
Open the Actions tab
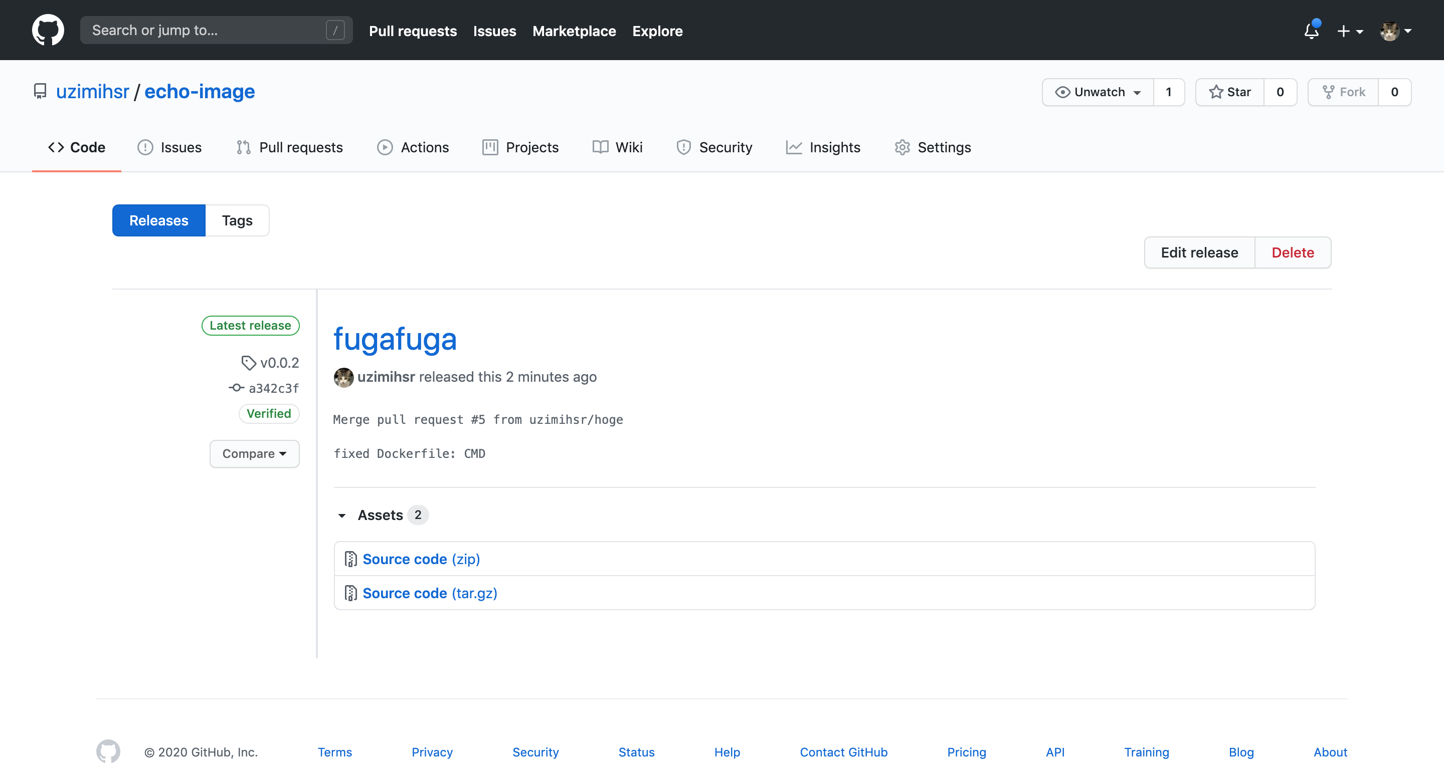pyautogui.click(x=413, y=147)
